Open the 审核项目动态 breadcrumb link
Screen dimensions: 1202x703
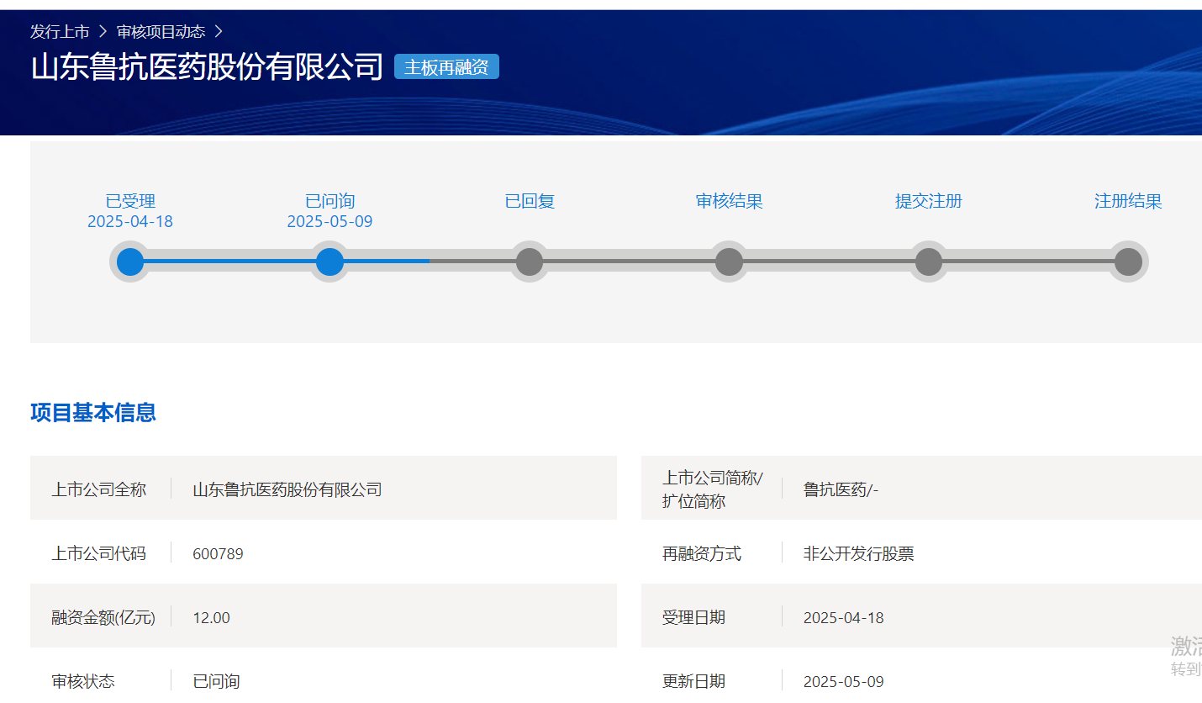click(161, 32)
